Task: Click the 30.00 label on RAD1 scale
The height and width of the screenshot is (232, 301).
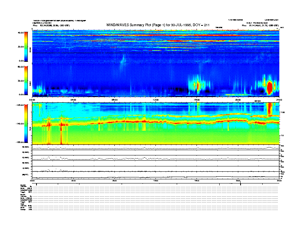Action: click(x=21, y=81)
